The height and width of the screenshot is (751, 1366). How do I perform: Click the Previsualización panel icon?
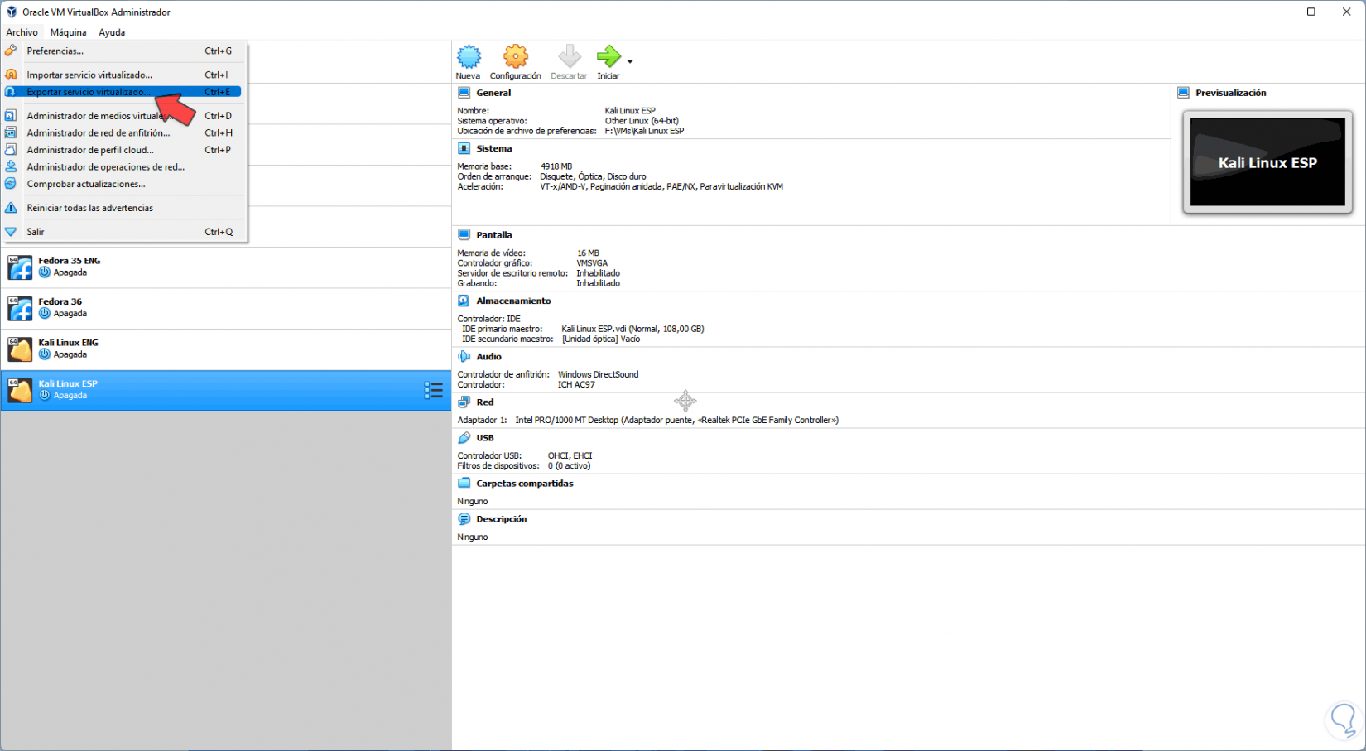pyautogui.click(x=1184, y=93)
